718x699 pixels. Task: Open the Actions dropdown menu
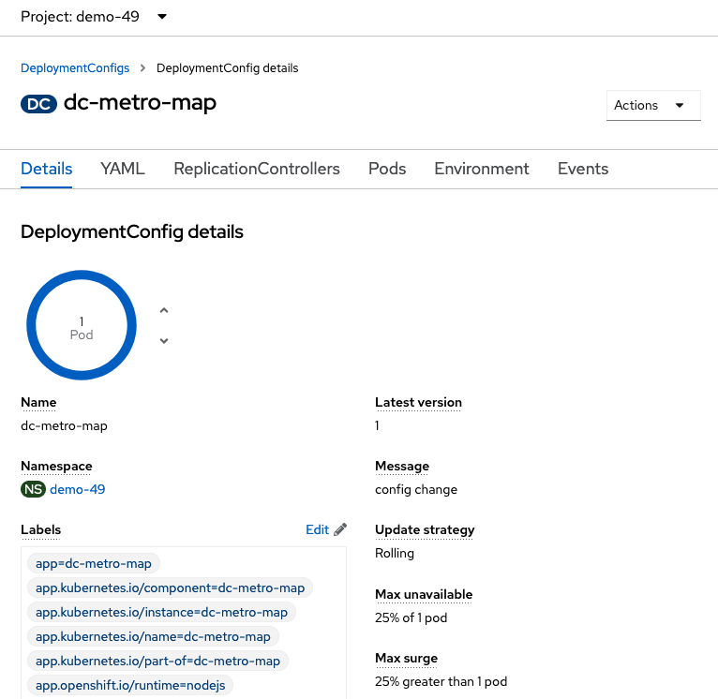point(653,105)
